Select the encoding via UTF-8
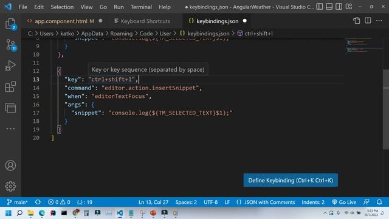The image size is (389, 219). (211, 202)
